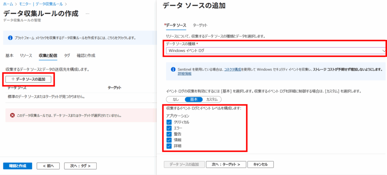387x175 pixels.
Task: Switch to the ターゲット tab
Action: coord(200,25)
